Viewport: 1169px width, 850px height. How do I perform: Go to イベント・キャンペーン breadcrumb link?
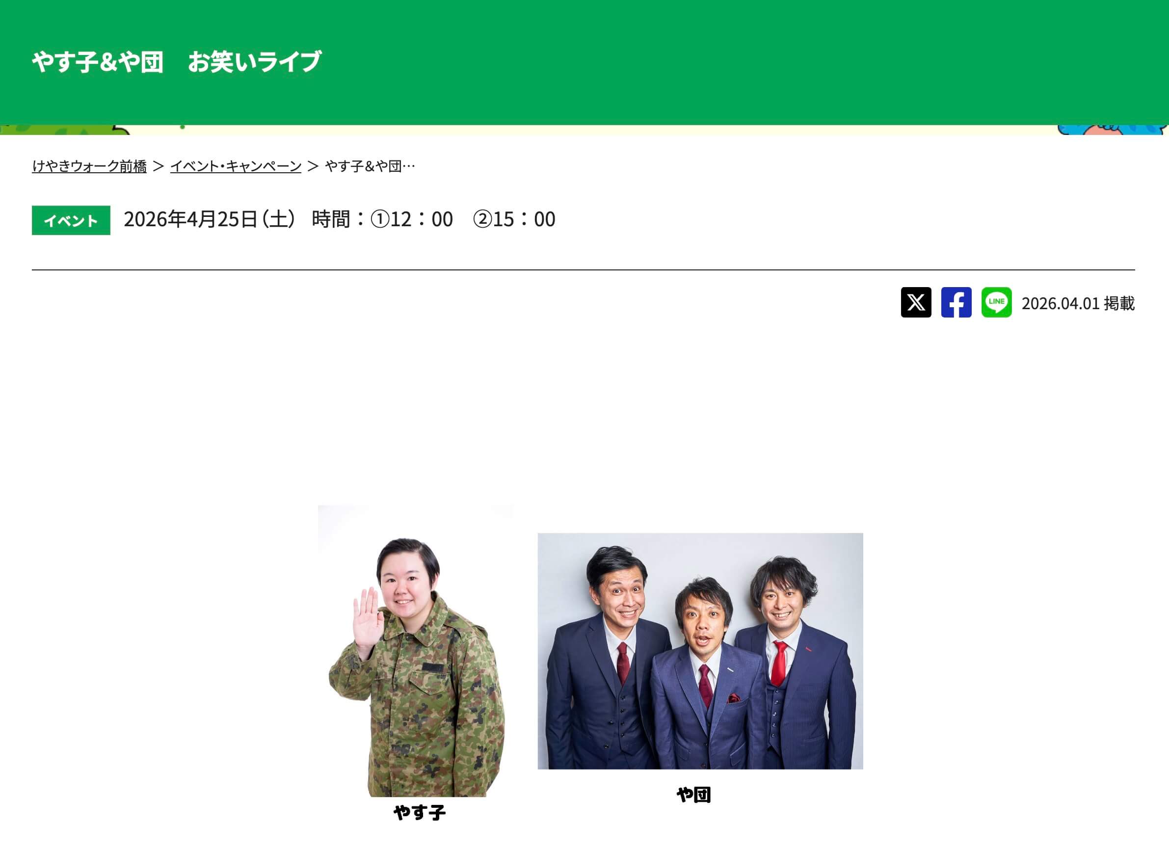[236, 166]
